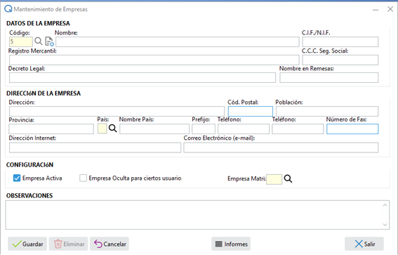Screen dimensions: 398x255
Task: Close the Mantenimiento de Empresas window
Action: coord(390,9)
